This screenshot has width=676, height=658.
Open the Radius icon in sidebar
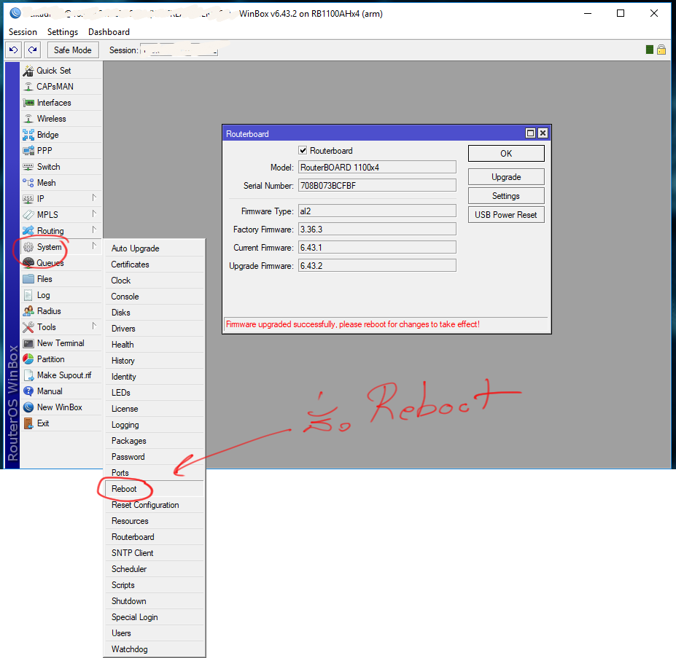point(28,311)
